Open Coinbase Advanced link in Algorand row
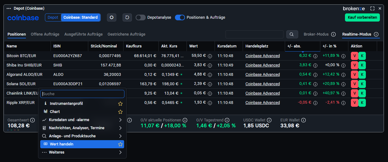388x162 pixels. 263,75
